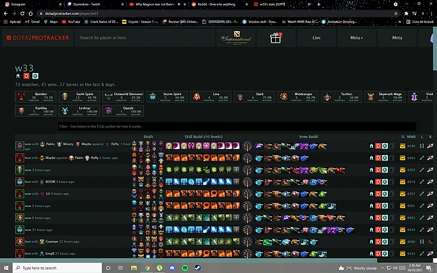Open the Spotify icon in the taskbar

184,268
